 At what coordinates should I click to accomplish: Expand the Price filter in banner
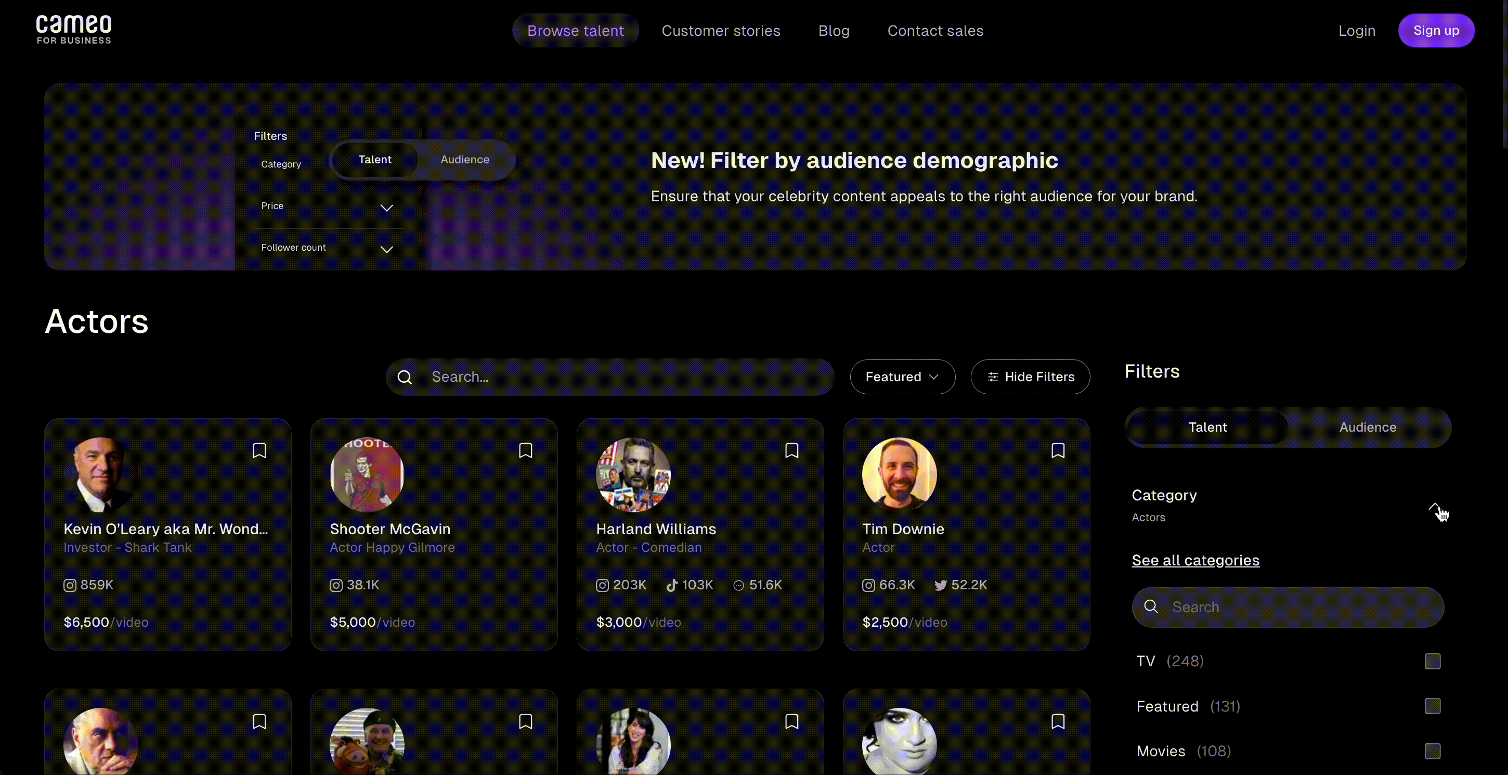click(x=386, y=208)
